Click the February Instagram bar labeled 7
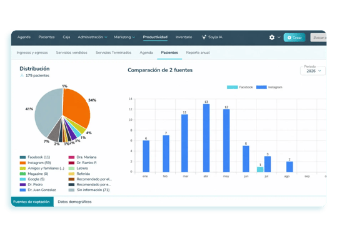This screenshot has width=339, height=240. (x=166, y=154)
